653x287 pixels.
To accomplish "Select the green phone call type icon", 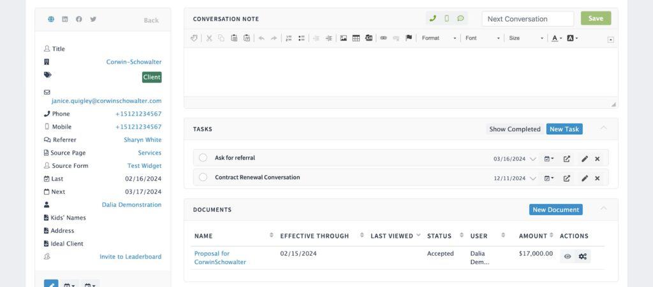I will [433, 18].
